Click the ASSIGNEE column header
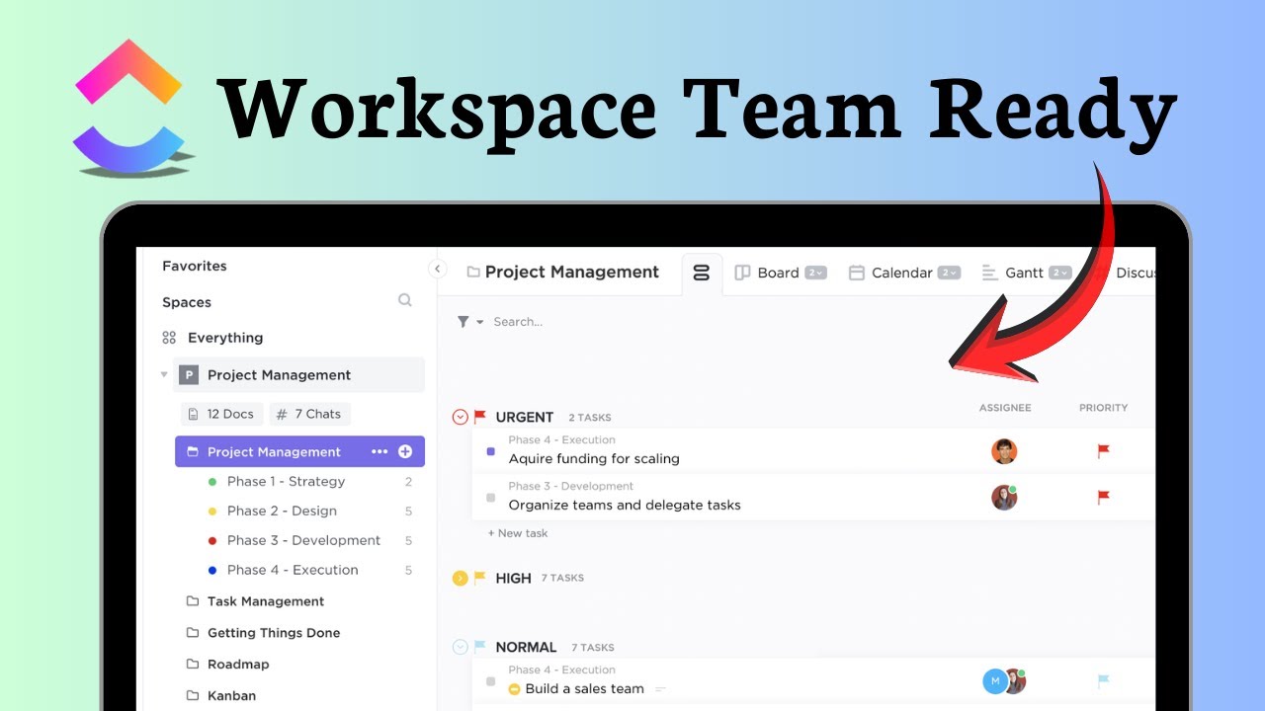The width and height of the screenshot is (1265, 711). pos(1005,408)
